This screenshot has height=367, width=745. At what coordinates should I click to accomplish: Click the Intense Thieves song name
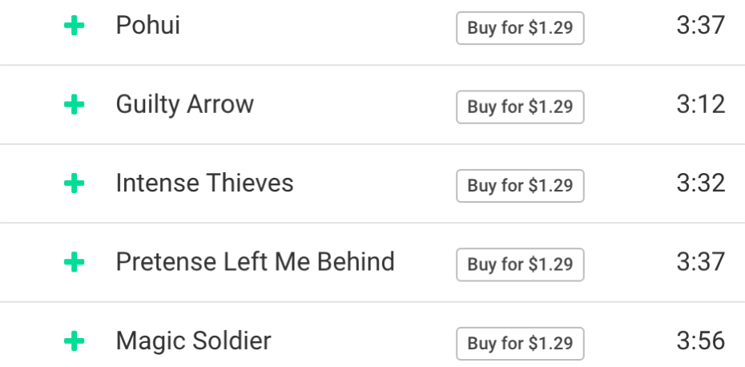pyautogui.click(x=205, y=183)
